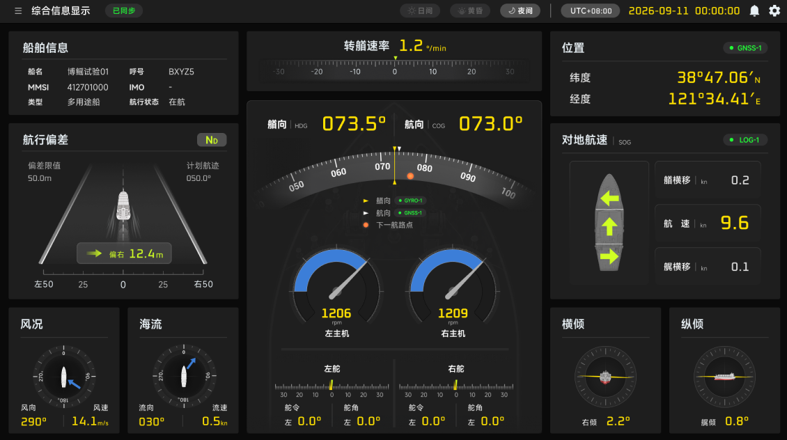This screenshot has height=440, width=787.
Task: Open the notifications bell
Action: click(754, 10)
